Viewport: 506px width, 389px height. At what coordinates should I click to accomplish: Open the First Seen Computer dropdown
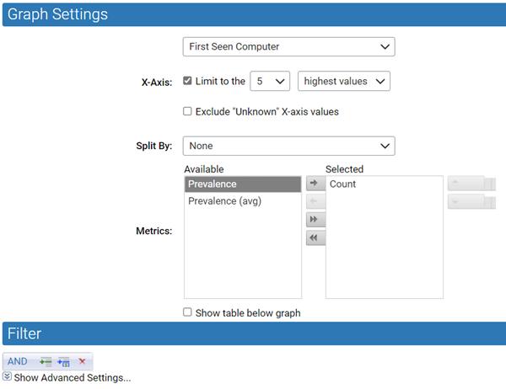click(288, 47)
